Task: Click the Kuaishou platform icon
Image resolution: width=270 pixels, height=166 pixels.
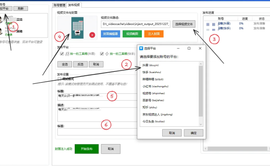Action: pos(107,54)
